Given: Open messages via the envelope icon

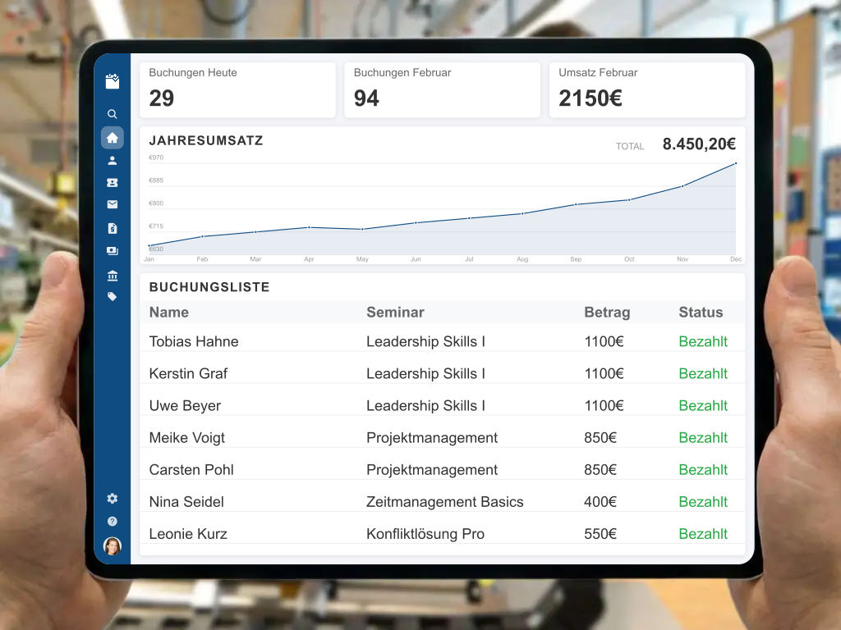Looking at the screenshot, I should pos(113,205).
